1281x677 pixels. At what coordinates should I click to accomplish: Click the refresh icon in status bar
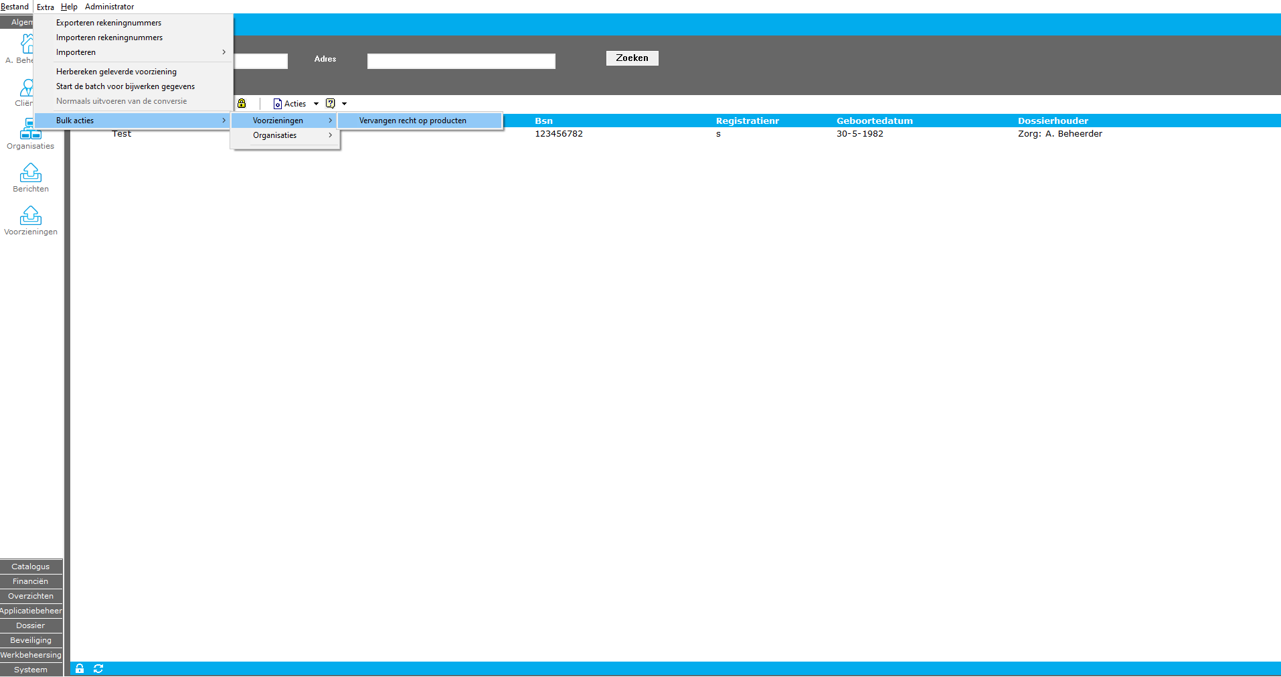pos(98,669)
